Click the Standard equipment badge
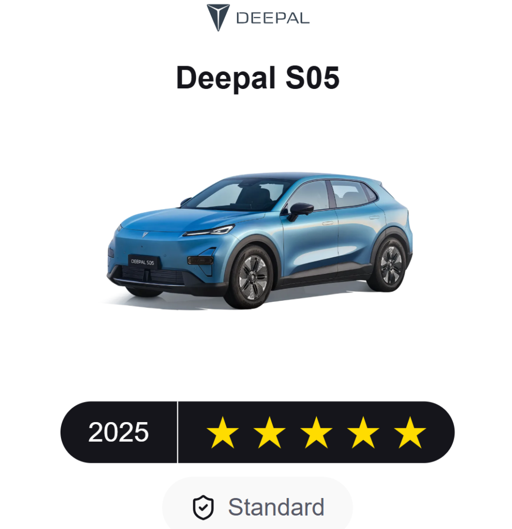This screenshot has width=512, height=529. (x=258, y=507)
